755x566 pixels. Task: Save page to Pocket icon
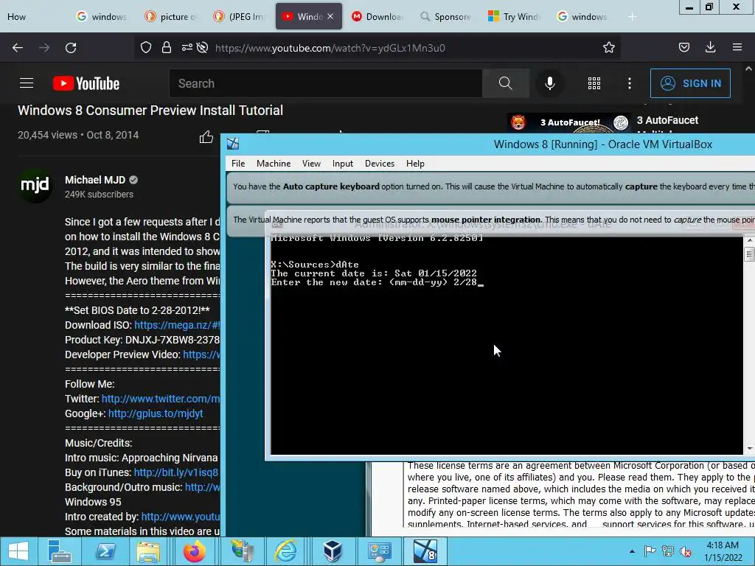click(683, 47)
